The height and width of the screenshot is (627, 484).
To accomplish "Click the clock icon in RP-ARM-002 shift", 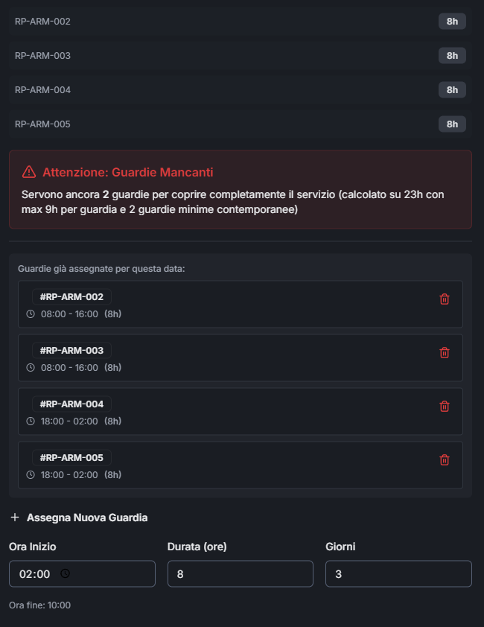I will pyautogui.click(x=31, y=314).
